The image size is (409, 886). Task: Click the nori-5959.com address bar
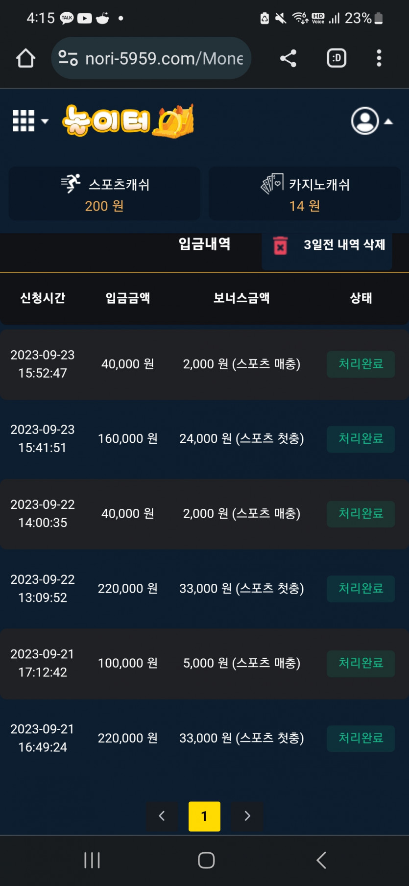coord(151,58)
